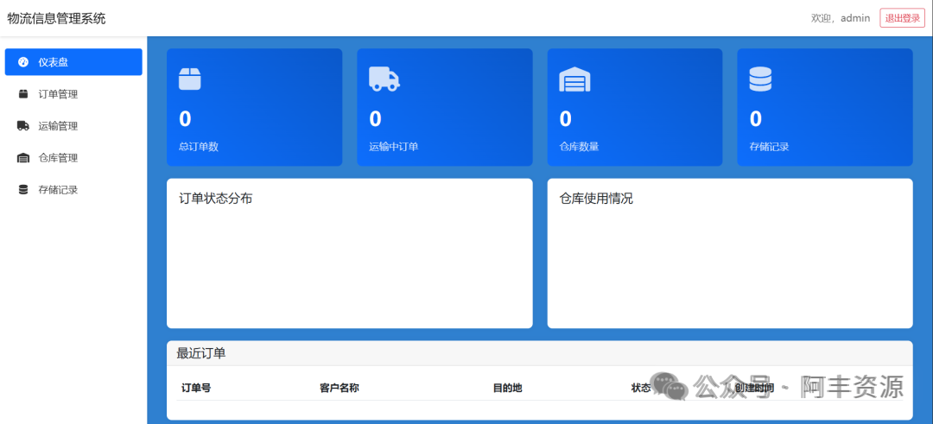The image size is (933, 424).
Task: Click the 状态 column header
Action: point(641,389)
